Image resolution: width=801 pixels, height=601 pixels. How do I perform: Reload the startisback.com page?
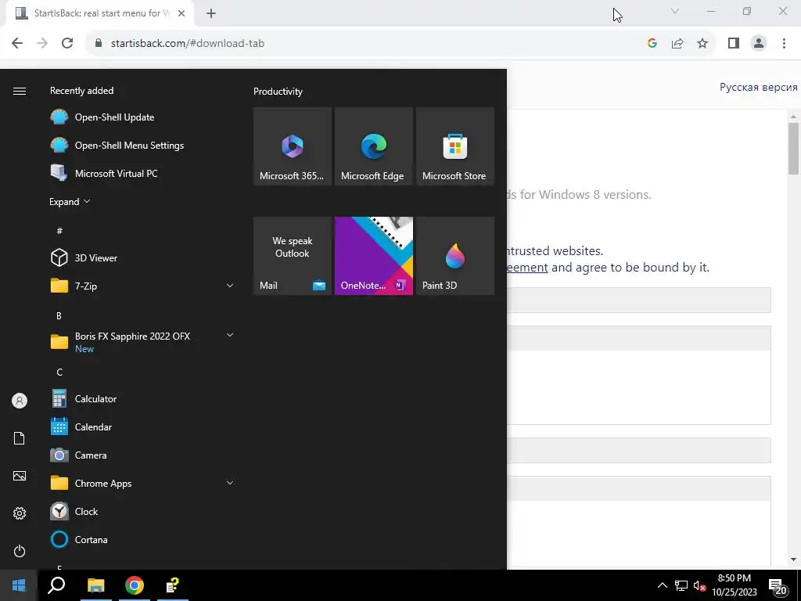pos(67,44)
